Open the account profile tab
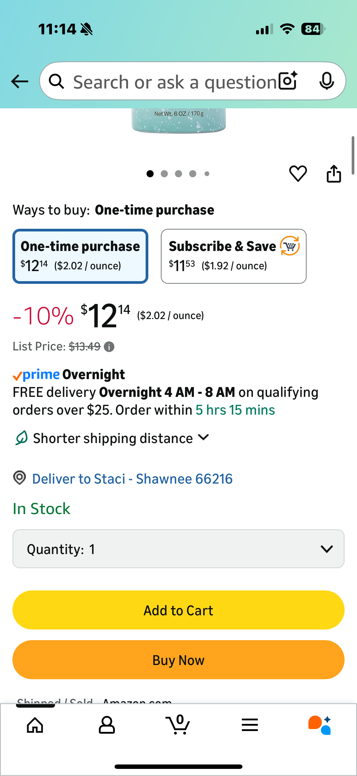 pos(107,725)
